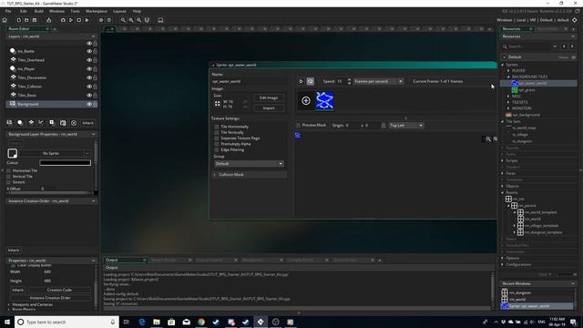Check Horizontal Tile in background properties
Screen dimensions: 583x328
click(x=8, y=170)
